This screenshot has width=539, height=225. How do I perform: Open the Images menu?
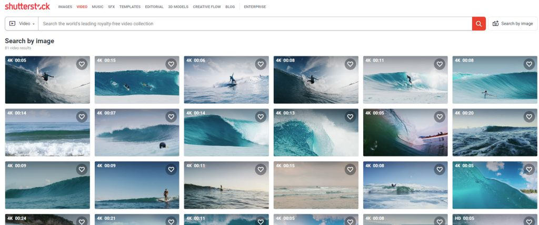click(65, 7)
